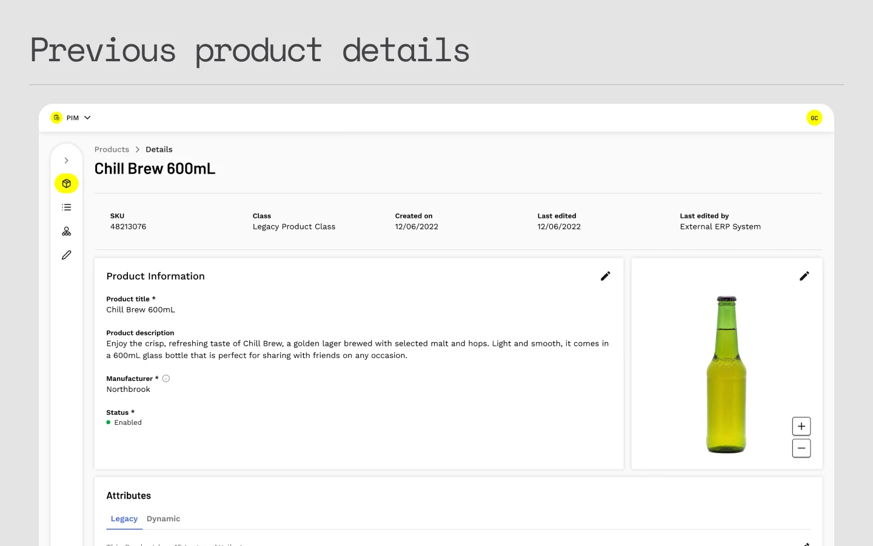This screenshot has width=873, height=546.
Task: Go to Products breadcrumb link
Action: click(112, 149)
